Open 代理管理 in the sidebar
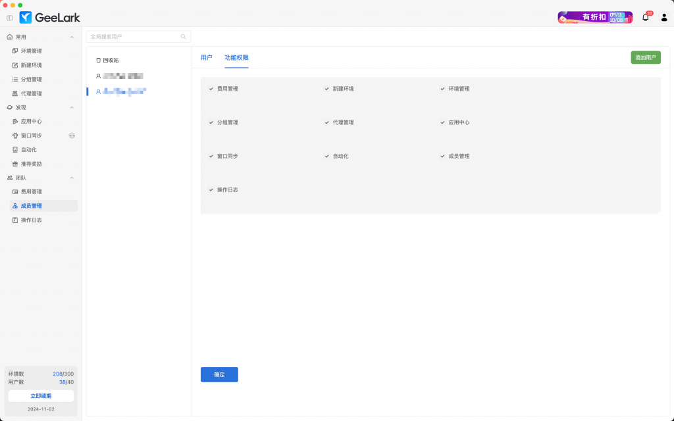Viewport: 674px width, 421px height. coord(31,93)
